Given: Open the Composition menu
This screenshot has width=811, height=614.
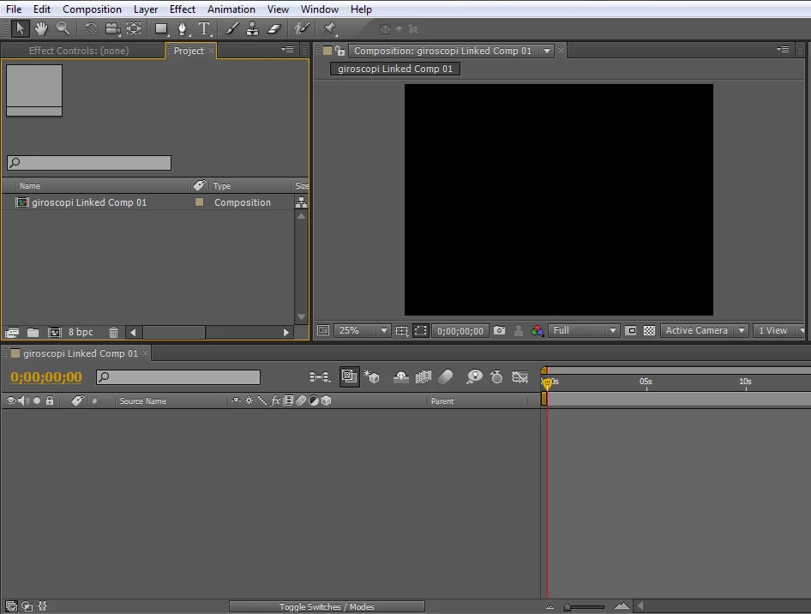Looking at the screenshot, I should point(92,9).
